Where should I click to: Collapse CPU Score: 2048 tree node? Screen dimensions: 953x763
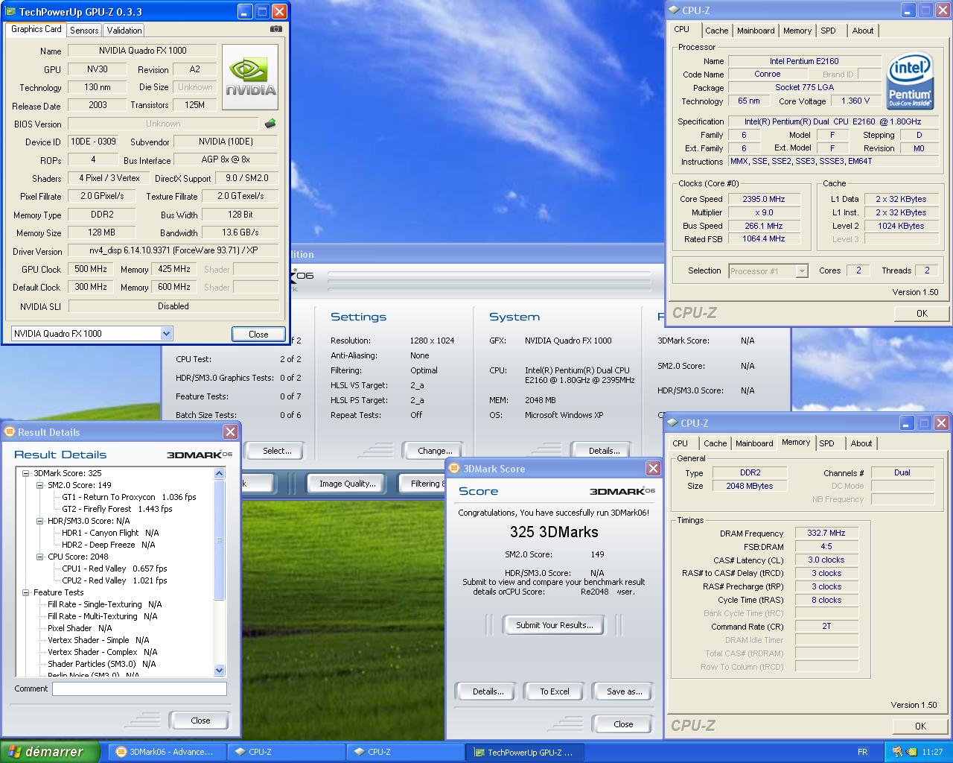click(x=40, y=557)
